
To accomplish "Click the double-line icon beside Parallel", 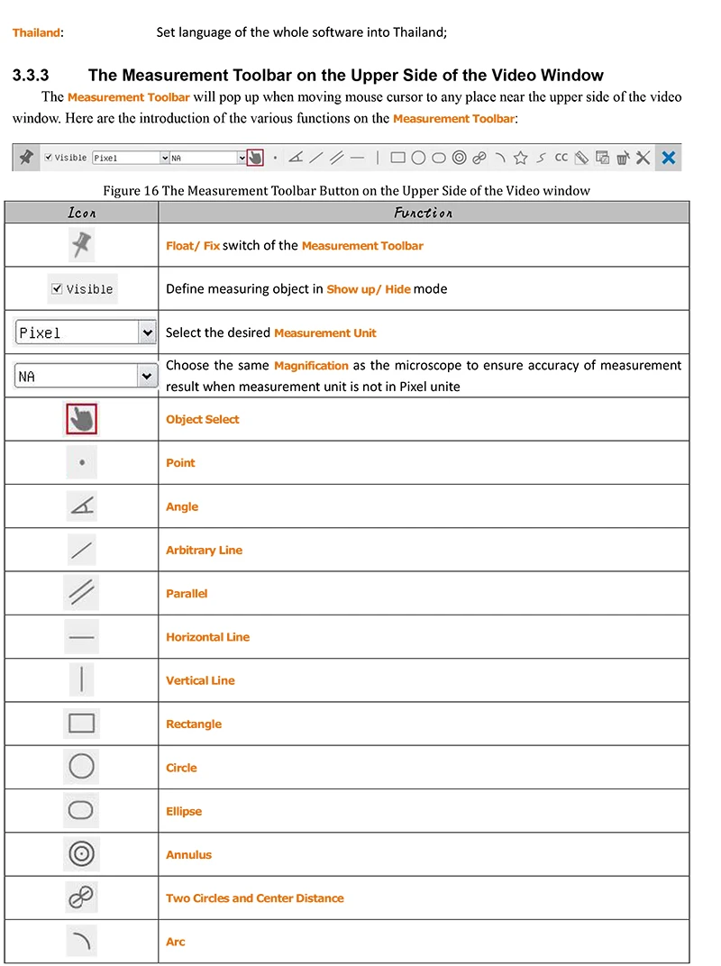I will [81, 593].
